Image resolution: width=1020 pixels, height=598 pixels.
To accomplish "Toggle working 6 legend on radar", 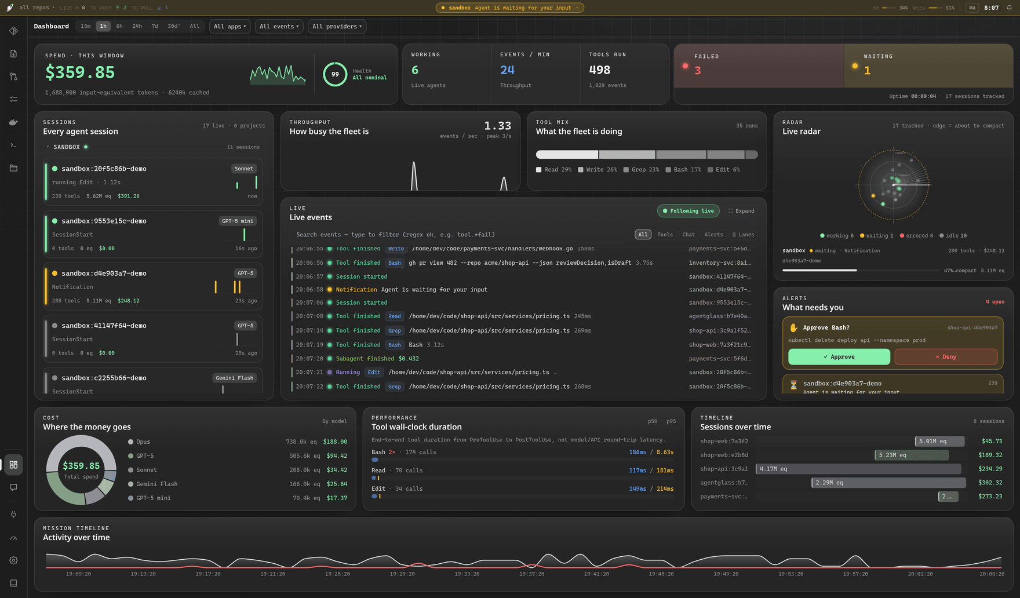I will coord(837,236).
